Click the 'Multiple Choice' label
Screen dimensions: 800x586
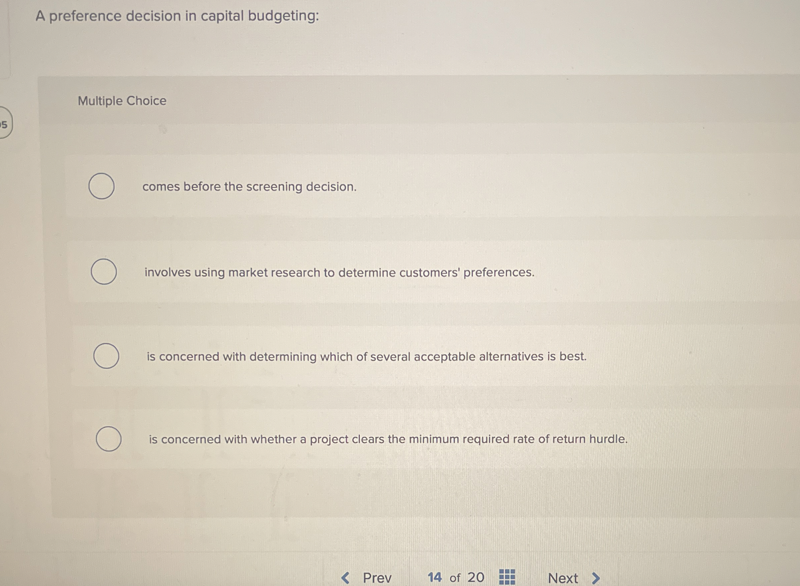pyautogui.click(x=122, y=102)
